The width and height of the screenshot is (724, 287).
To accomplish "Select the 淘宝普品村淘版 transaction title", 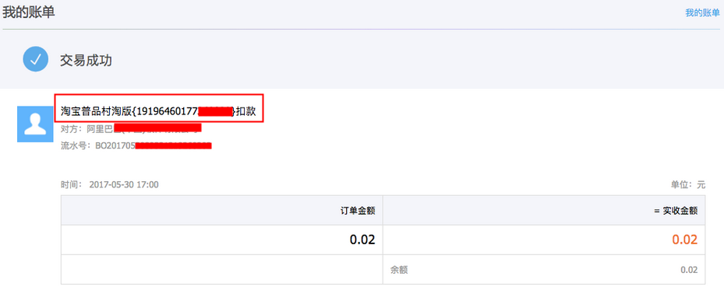I will [158, 111].
